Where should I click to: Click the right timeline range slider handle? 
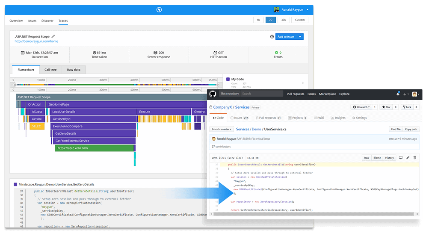click(x=217, y=85)
